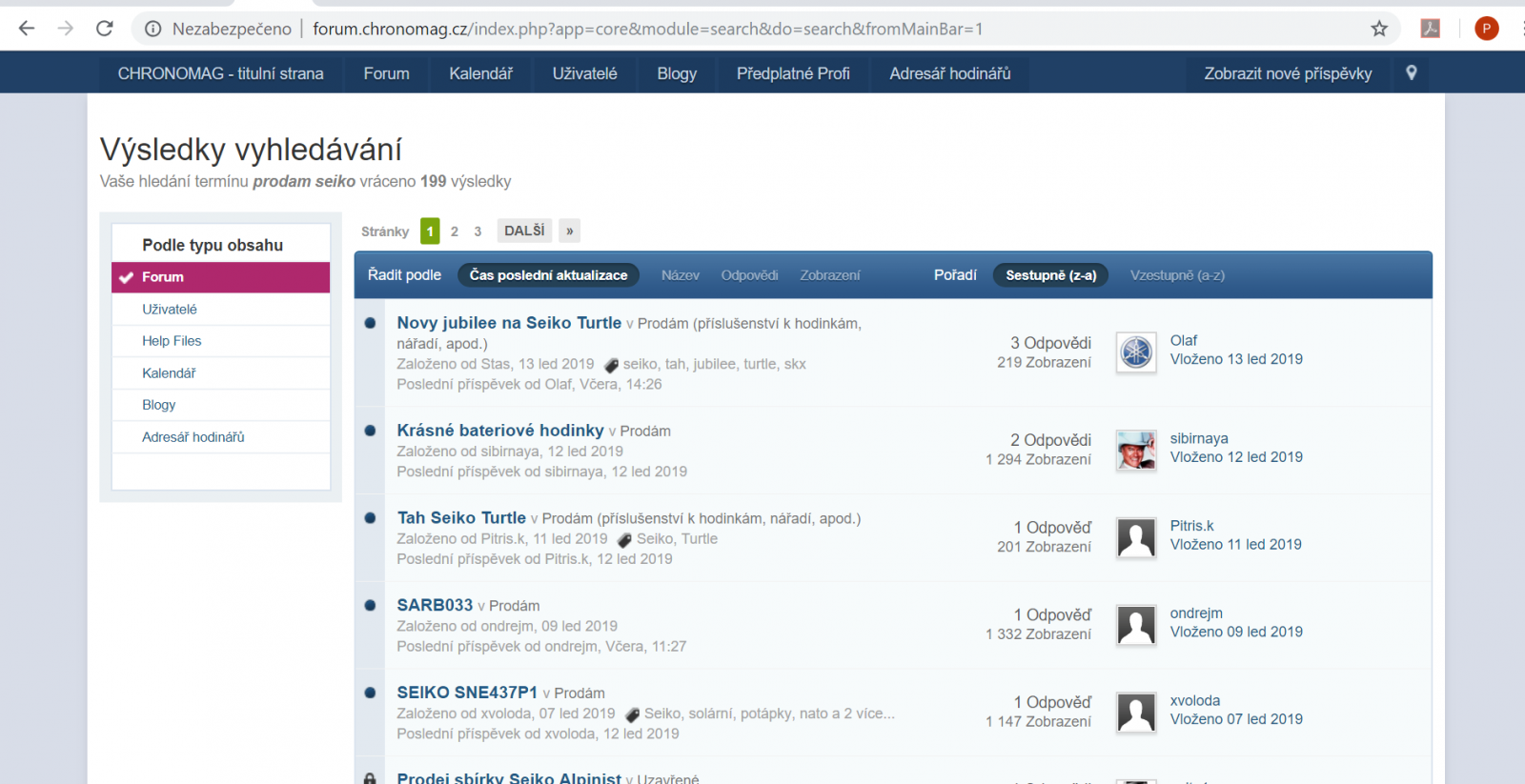
Task: Jump to last page with » button
Action: (x=569, y=231)
